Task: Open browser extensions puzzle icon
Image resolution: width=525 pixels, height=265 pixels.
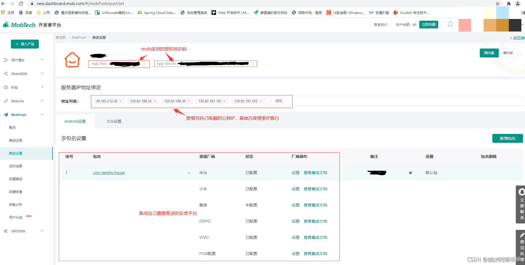Action: [x=509, y=4]
